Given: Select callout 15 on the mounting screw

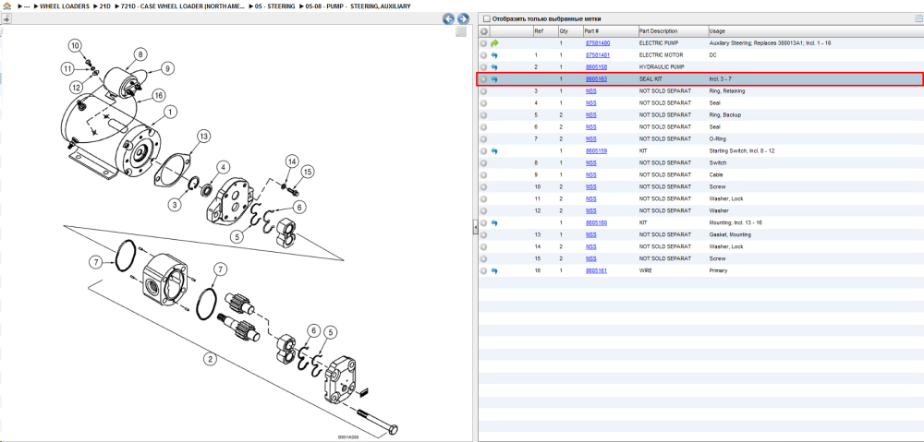Looking at the screenshot, I should coord(307,172).
